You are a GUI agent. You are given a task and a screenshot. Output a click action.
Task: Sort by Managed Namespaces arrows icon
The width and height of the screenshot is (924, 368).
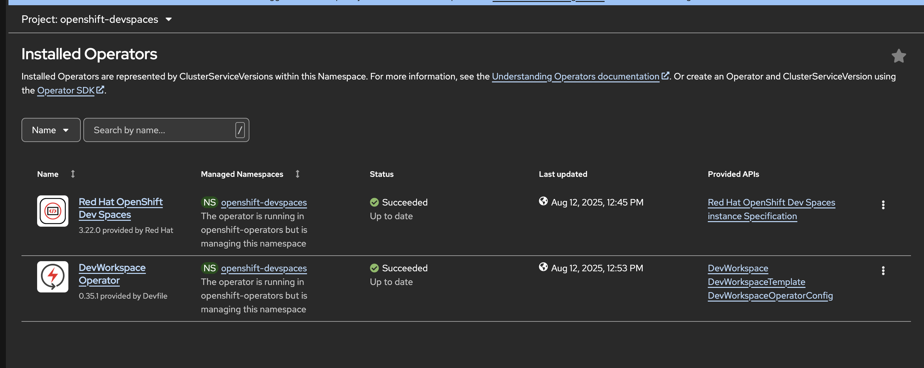tap(297, 174)
